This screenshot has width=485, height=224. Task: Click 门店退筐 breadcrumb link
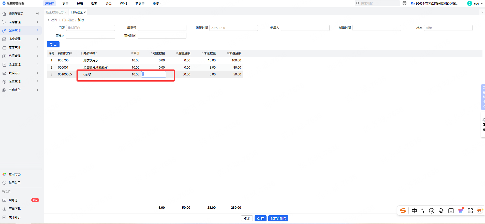coord(68,20)
